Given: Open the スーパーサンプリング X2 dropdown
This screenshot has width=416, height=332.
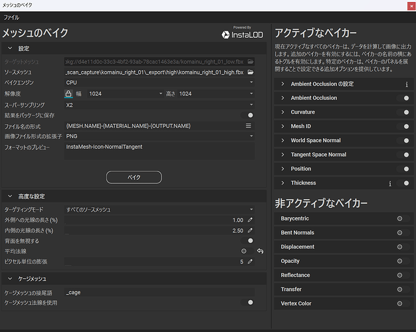Looking at the screenshot, I should (159, 105).
